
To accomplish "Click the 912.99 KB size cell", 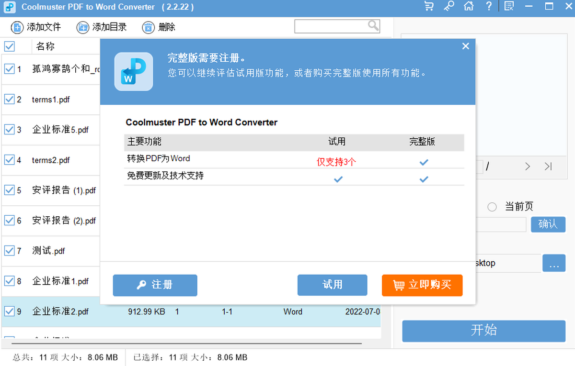I will 147,311.
